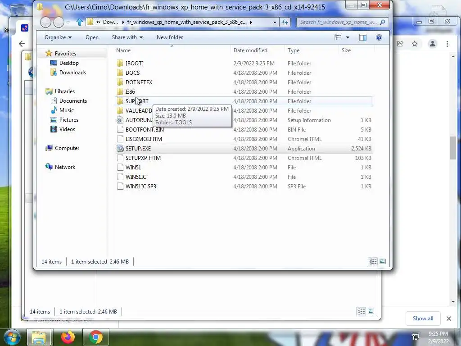Image resolution: width=461 pixels, height=346 pixels.
Task: Click the taskbar clock
Action: (x=438, y=337)
